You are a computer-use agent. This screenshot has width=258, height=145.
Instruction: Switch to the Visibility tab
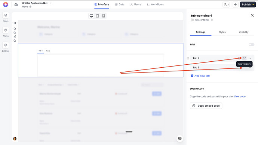click(x=243, y=32)
